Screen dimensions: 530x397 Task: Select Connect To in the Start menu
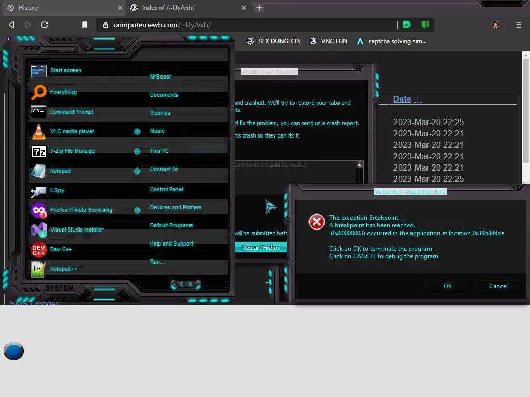pos(164,169)
